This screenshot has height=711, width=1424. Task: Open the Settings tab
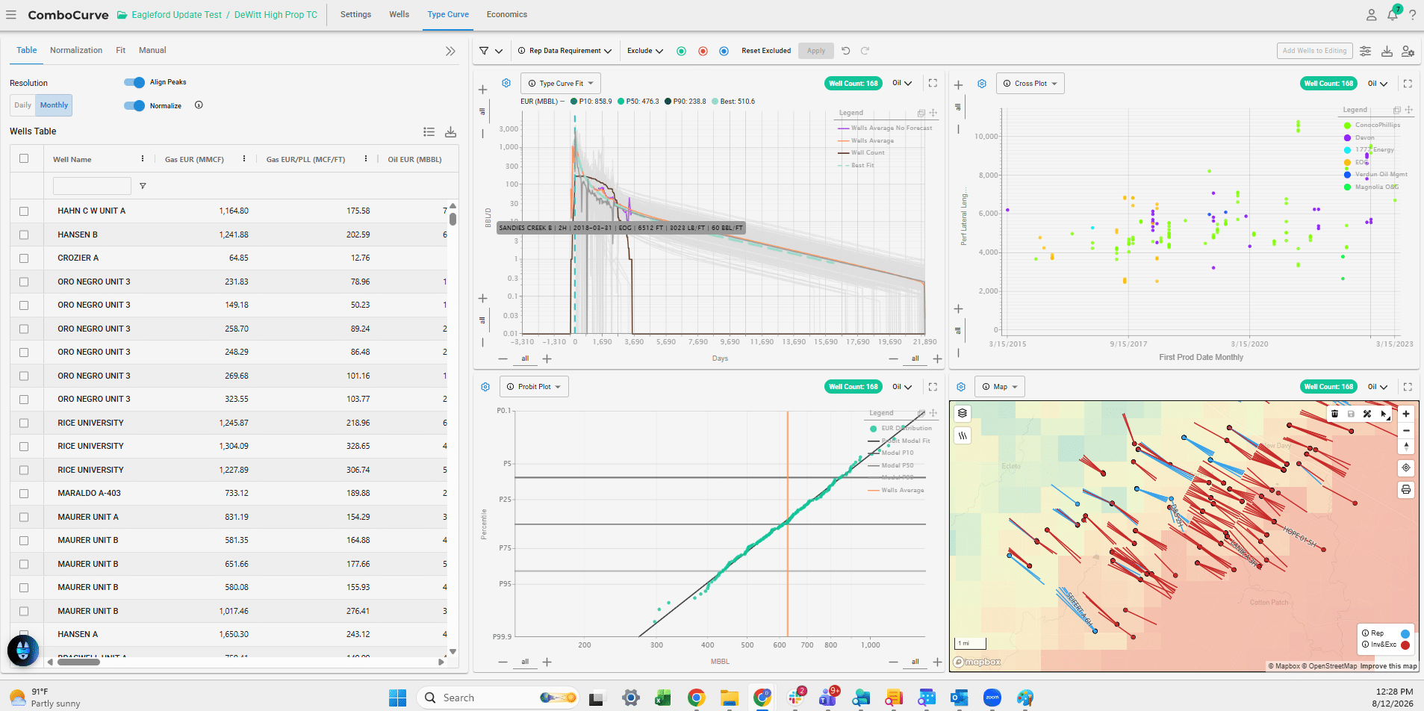(355, 14)
